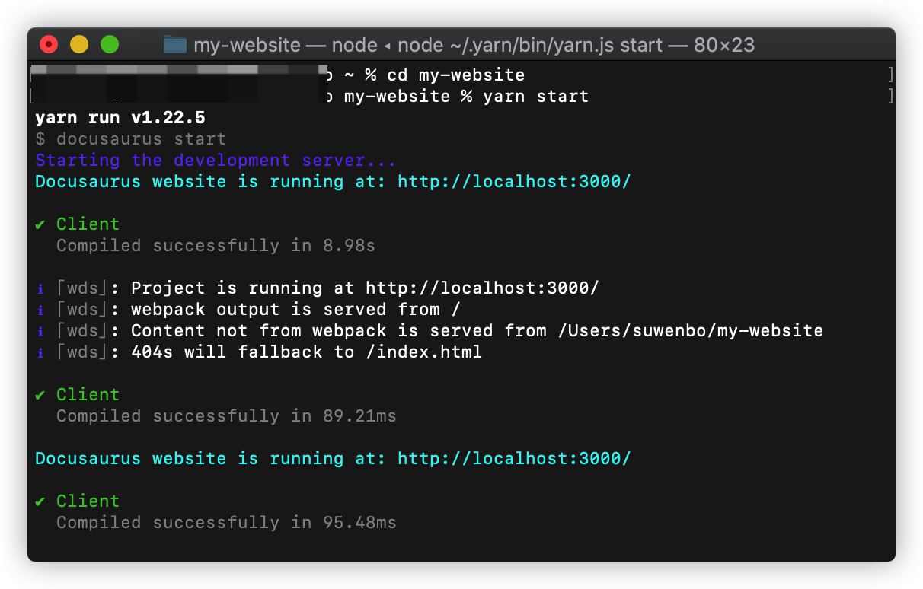Click the green checkmark above 8.98s compile line
This screenshot has height=589, width=923.
pyautogui.click(x=40, y=224)
